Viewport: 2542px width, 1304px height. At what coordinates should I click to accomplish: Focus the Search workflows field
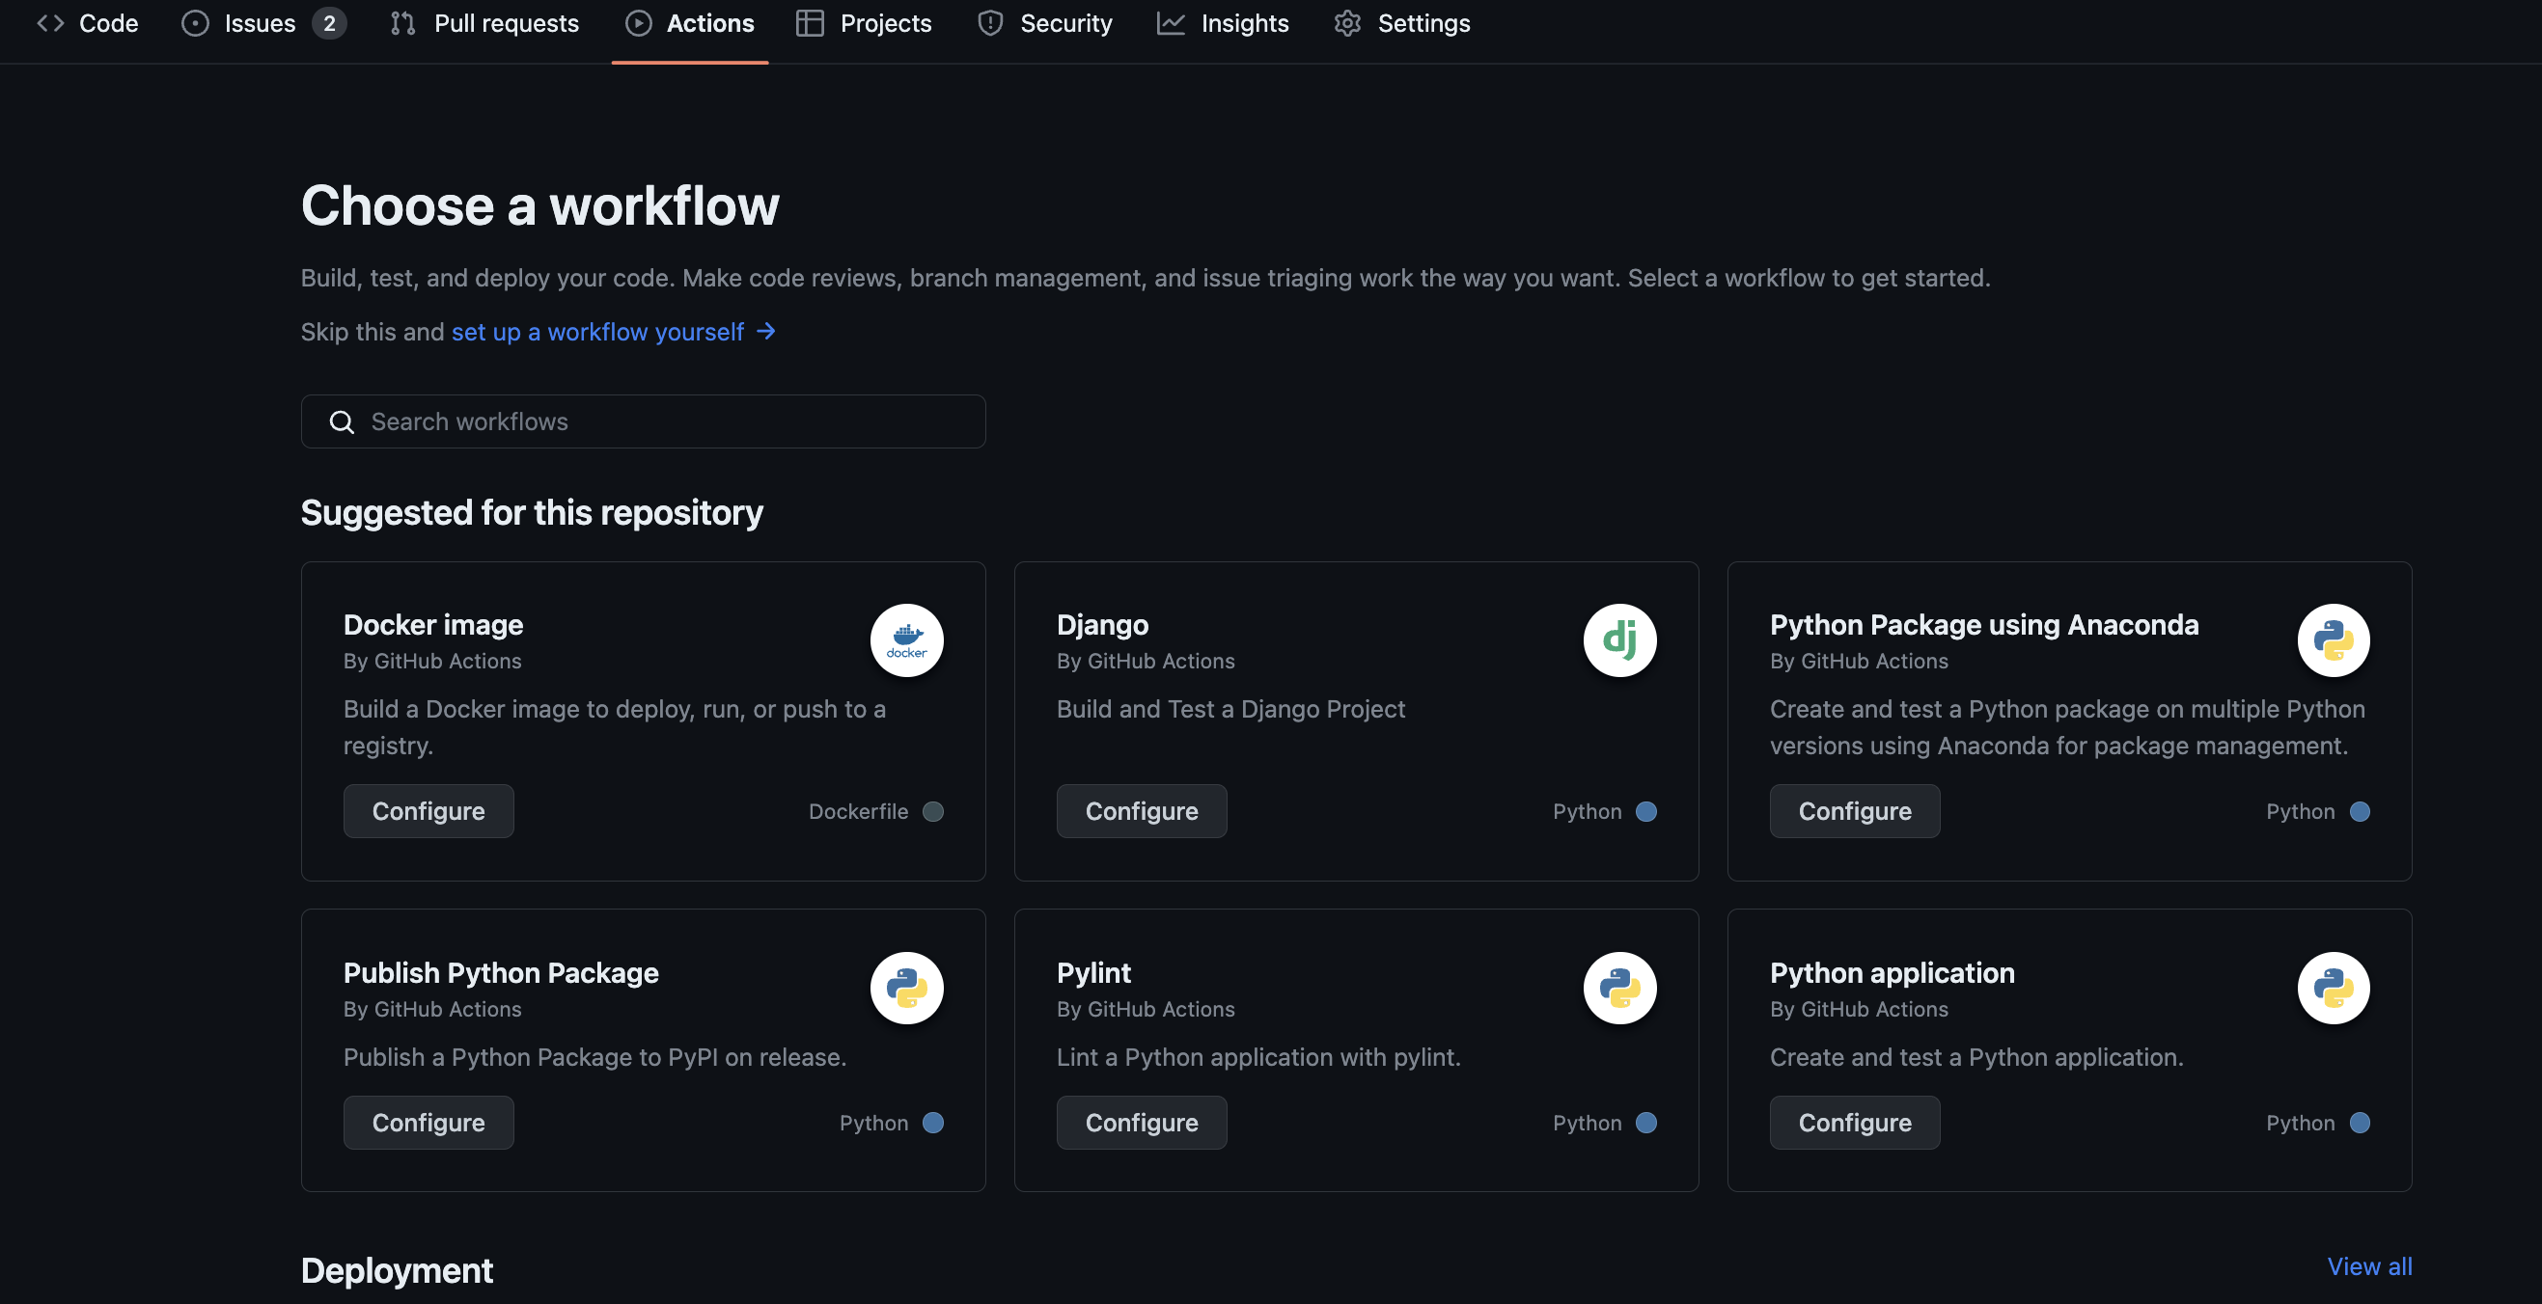[x=661, y=422]
